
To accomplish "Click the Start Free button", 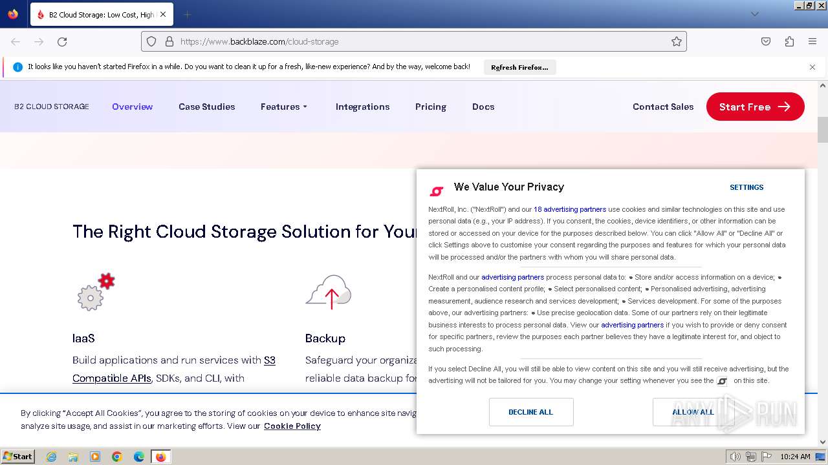I will [755, 107].
